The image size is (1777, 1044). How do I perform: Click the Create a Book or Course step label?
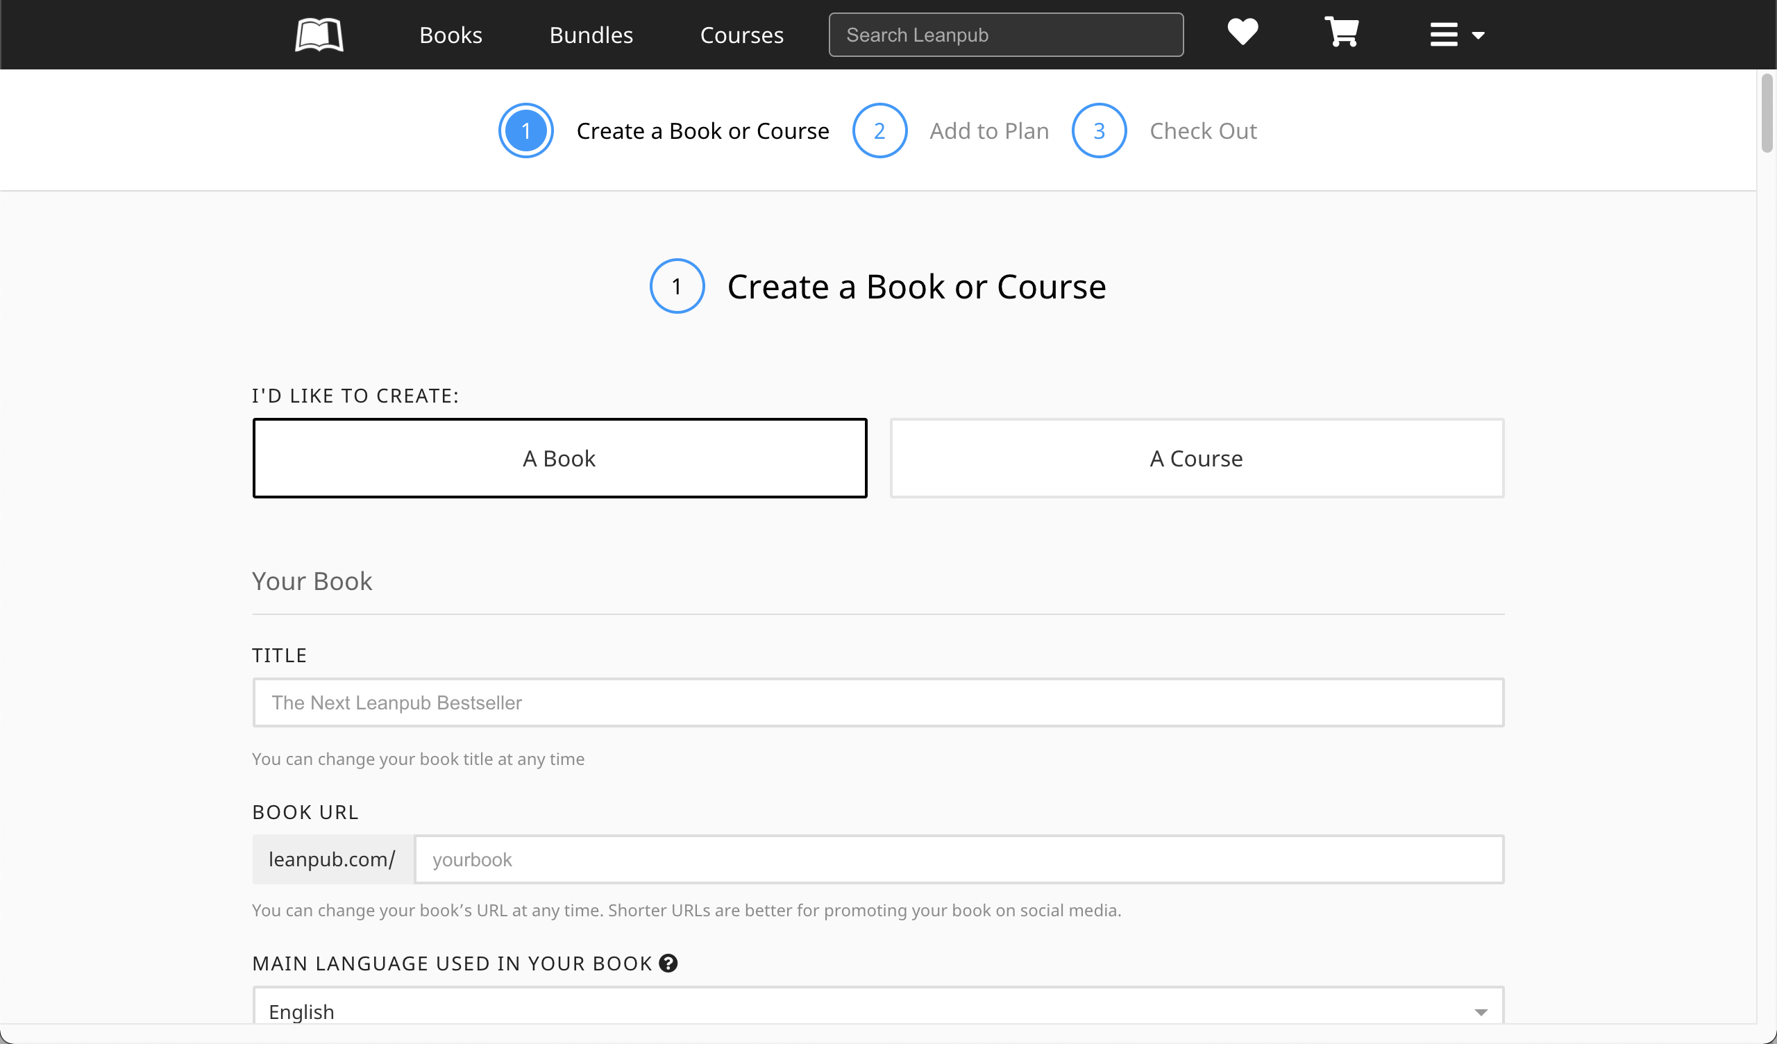(702, 131)
